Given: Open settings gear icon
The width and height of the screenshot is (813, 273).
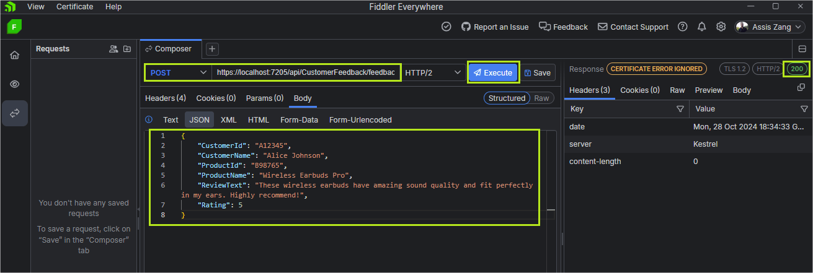Looking at the screenshot, I should tap(721, 27).
